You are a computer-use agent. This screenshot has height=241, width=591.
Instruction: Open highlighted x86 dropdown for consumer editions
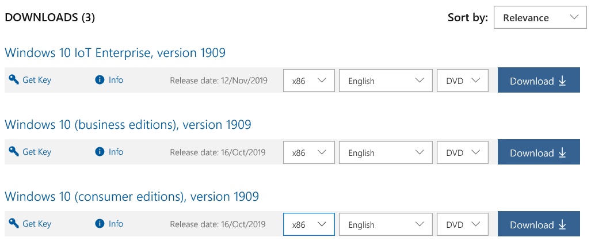[x=308, y=224]
